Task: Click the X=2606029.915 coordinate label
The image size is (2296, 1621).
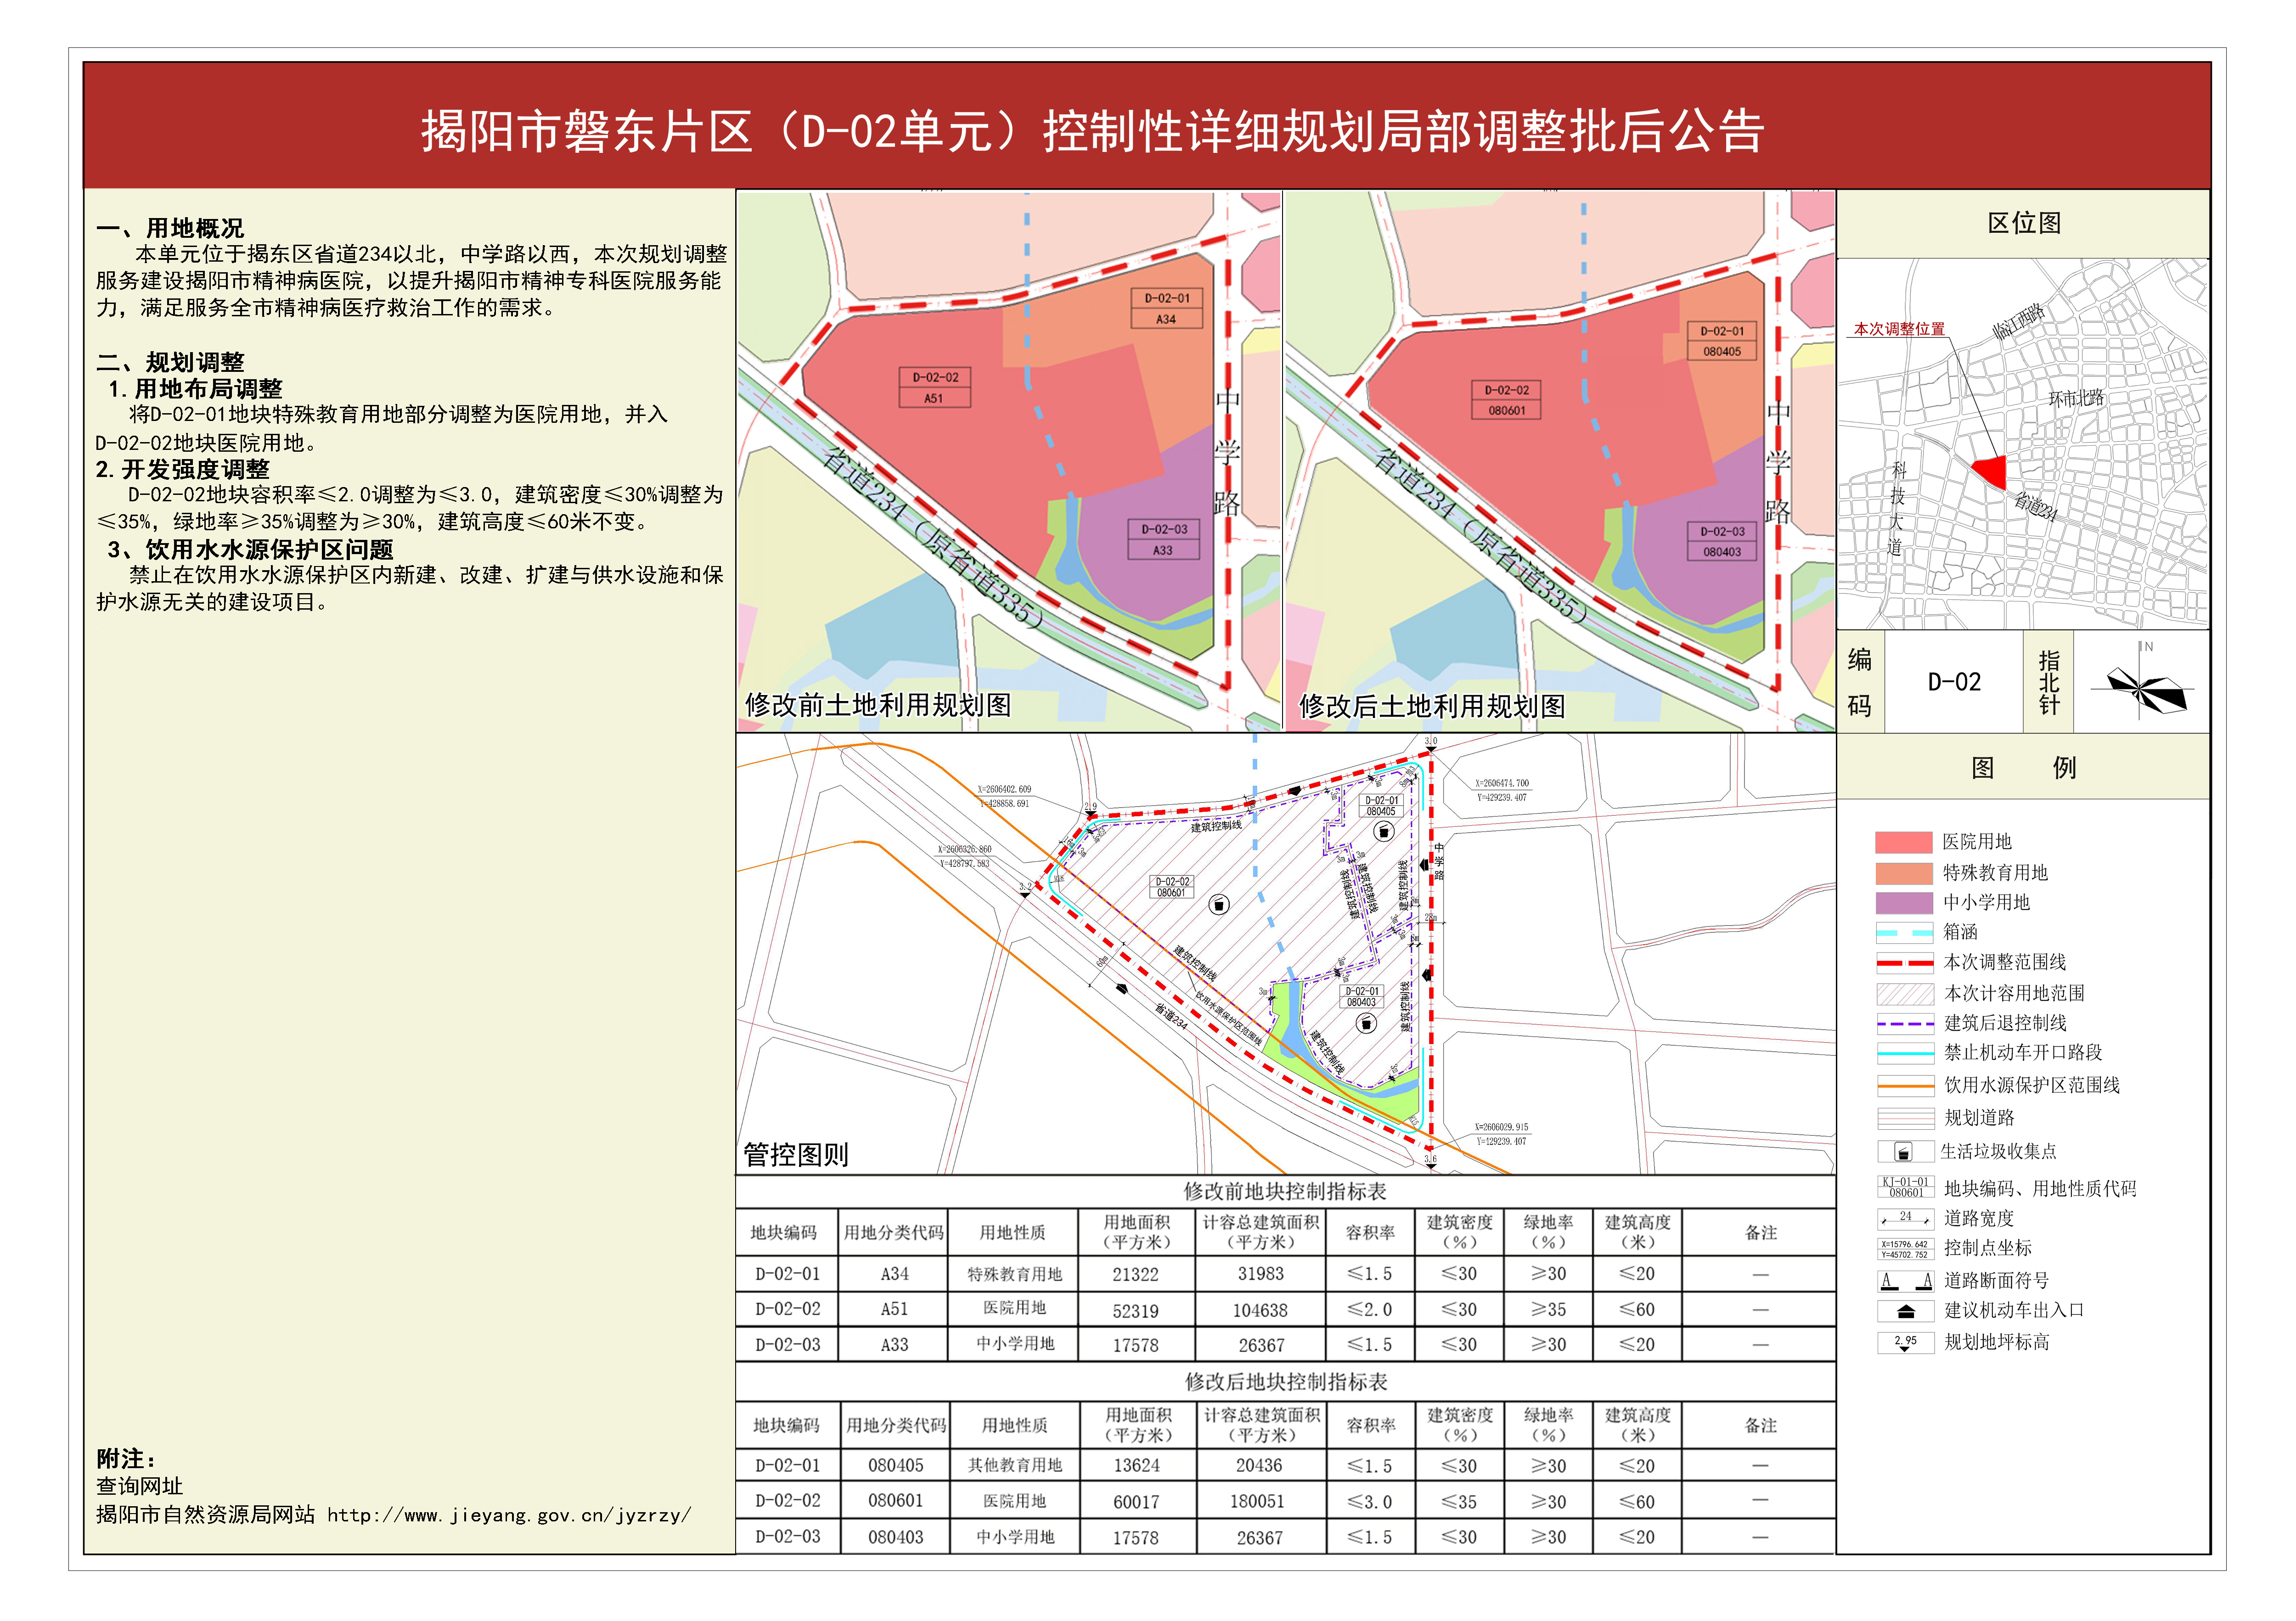Action: click(1501, 1127)
